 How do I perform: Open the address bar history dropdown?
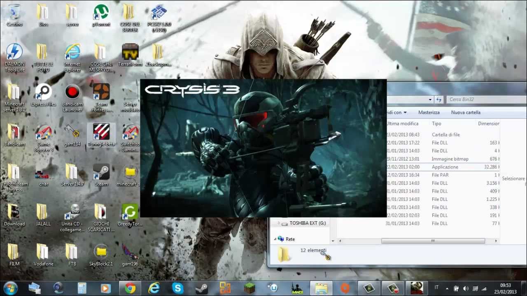point(430,99)
